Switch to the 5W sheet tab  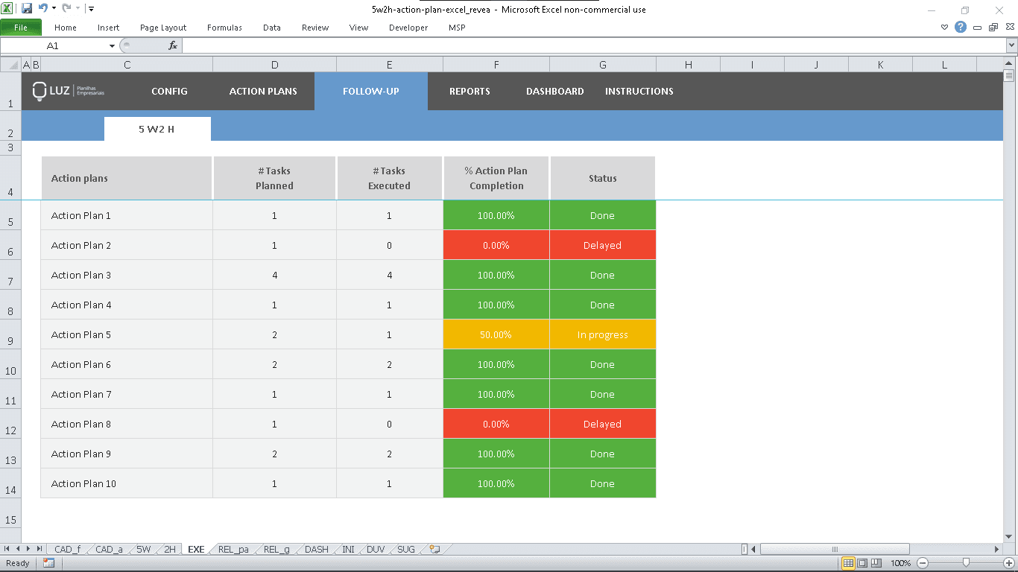(x=143, y=549)
